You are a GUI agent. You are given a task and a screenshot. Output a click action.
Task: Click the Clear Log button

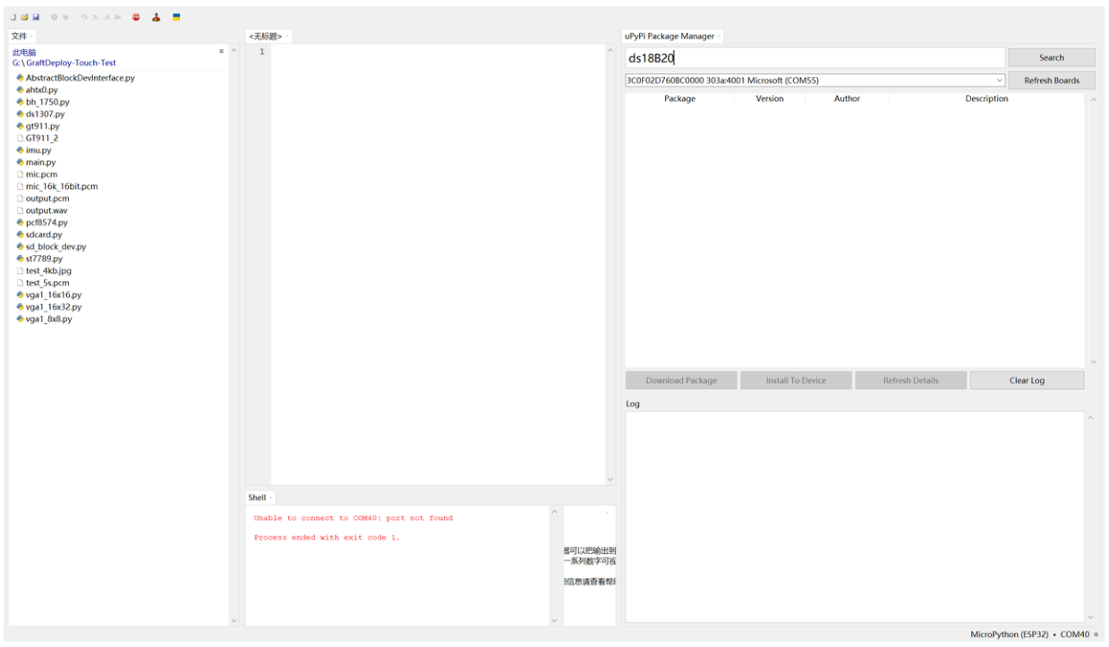(1027, 380)
